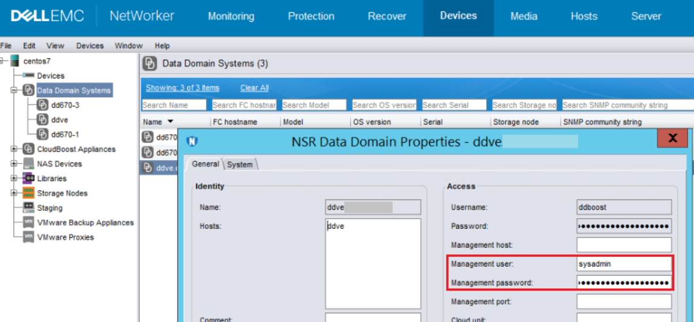The height and width of the screenshot is (322, 694).
Task: Expand the NAS Devices node
Action: click(14, 164)
